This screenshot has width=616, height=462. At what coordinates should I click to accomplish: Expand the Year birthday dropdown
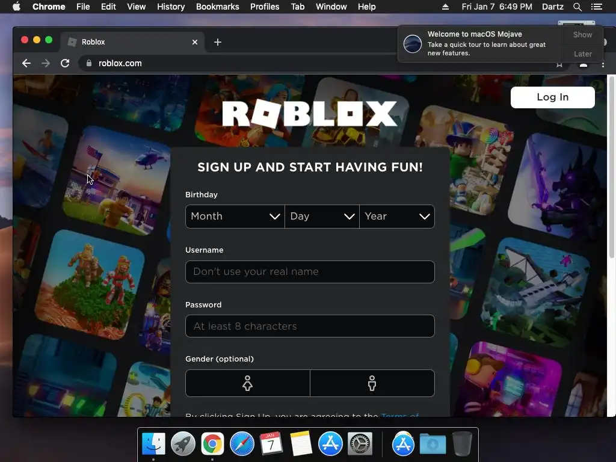[x=397, y=217]
